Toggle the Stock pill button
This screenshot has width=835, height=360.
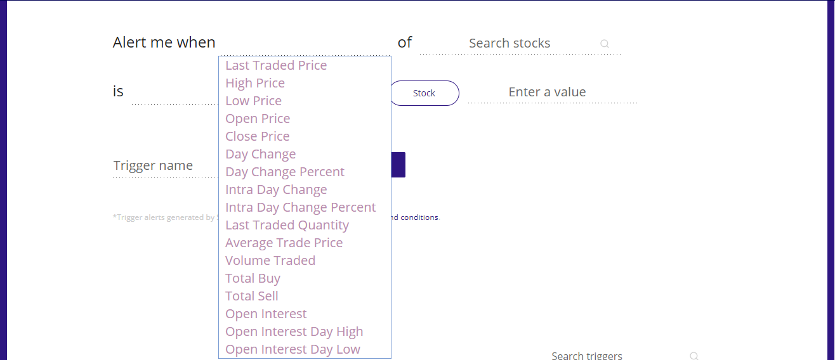pos(424,93)
